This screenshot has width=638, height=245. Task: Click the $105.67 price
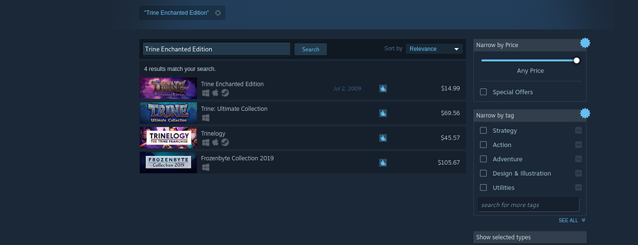point(449,162)
